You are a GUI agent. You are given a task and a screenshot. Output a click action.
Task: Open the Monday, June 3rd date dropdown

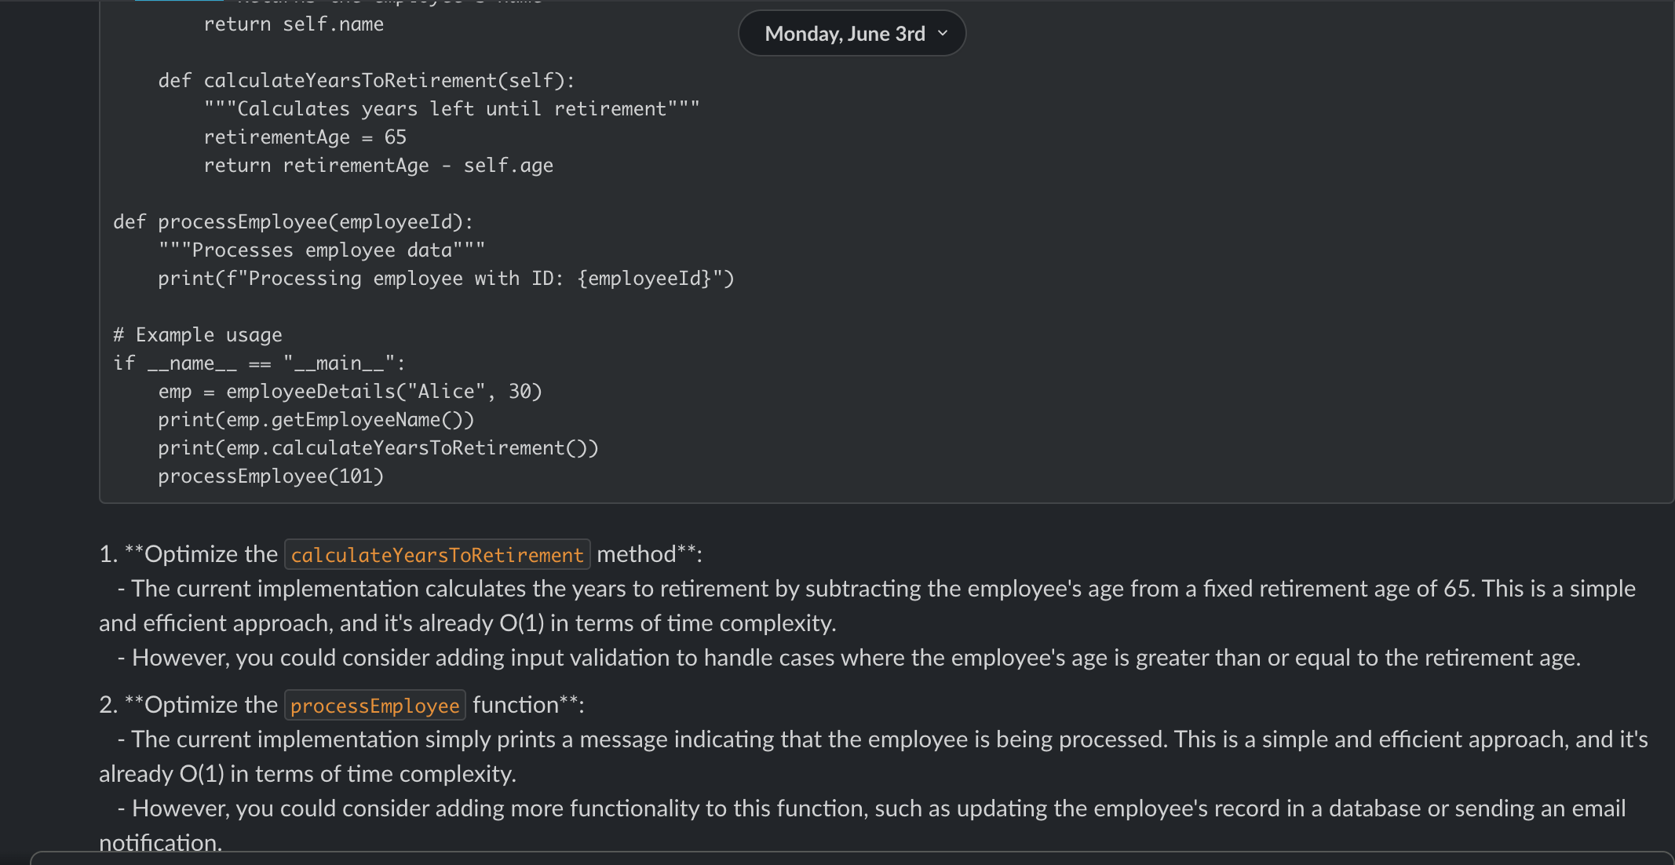845,34
